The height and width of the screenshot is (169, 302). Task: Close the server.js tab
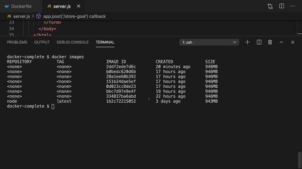(78, 6)
